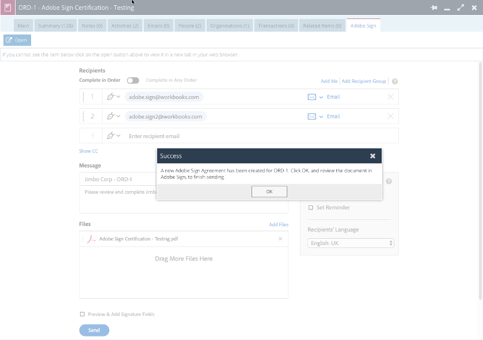This screenshot has height=340, width=483.
Task: Remove recipient adobe.sign@workbooks.com
Action: pos(390,97)
